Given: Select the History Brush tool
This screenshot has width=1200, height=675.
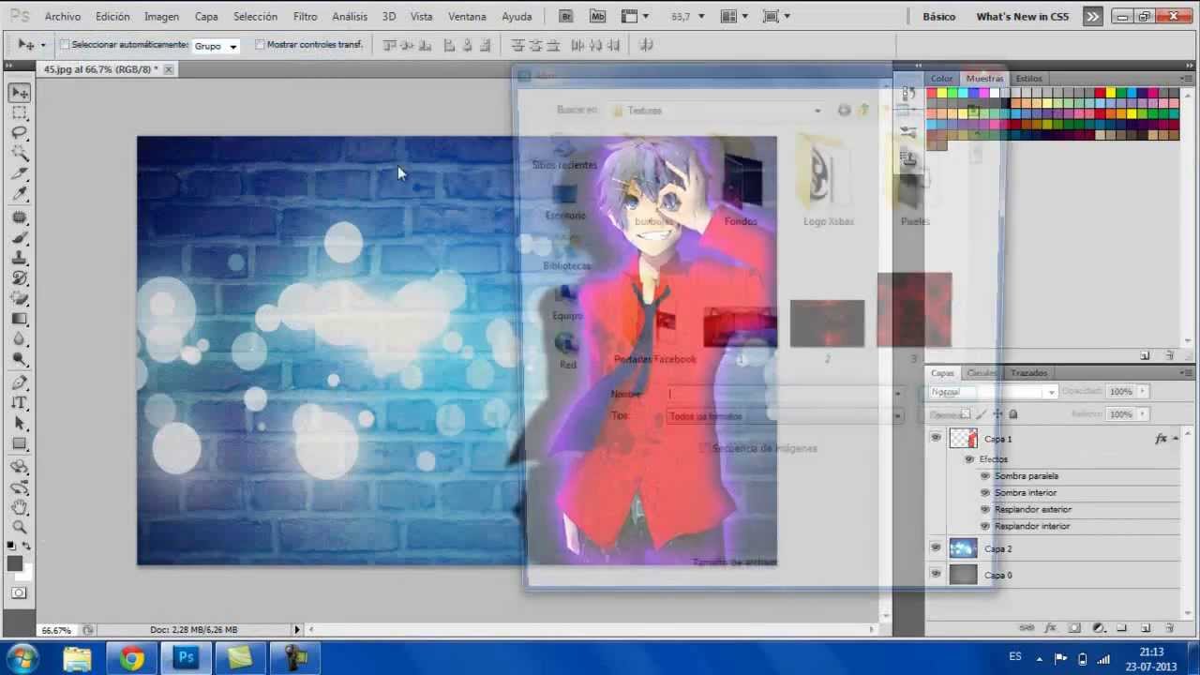Looking at the screenshot, I should (20, 279).
